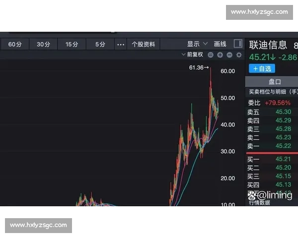Click the 61.36 high price marker
This screenshot has height=238, width=298.
point(199,67)
